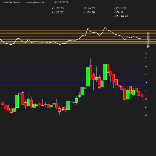Click the munafasutra.in label
This screenshot has width=156, height=156.
(36, 2)
